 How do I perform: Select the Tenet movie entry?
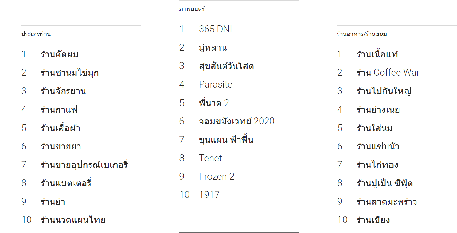pyautogui.click(x=210, y=158)
